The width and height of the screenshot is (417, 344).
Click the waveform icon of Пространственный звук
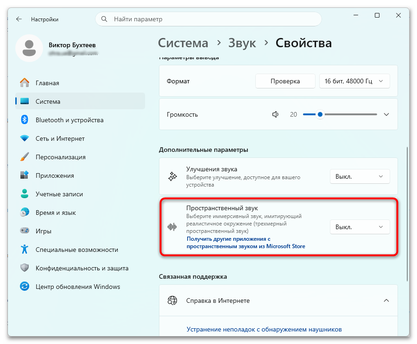pos(172,227)
